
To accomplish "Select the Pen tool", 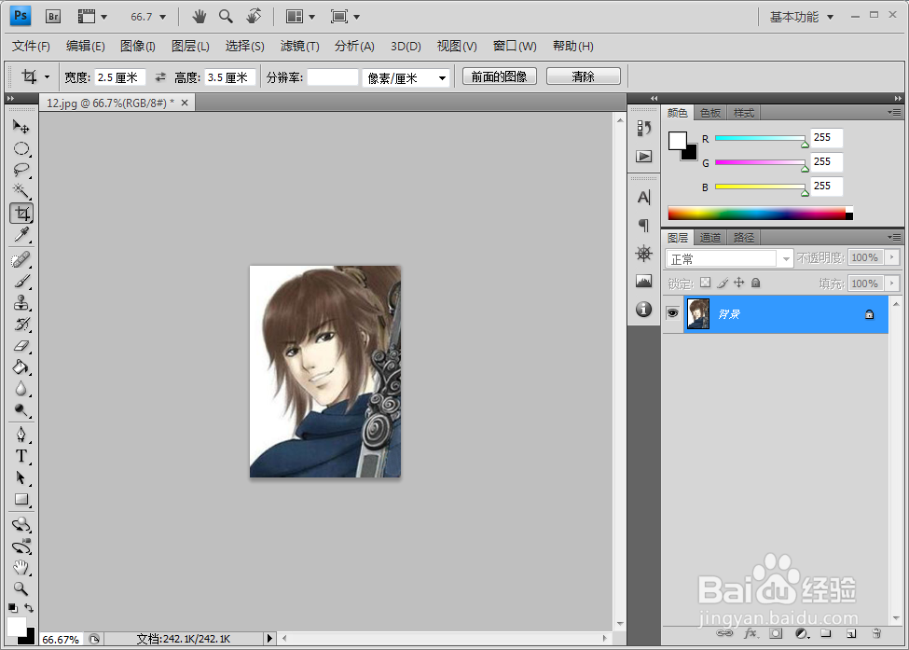I will [x=21, y=435].
